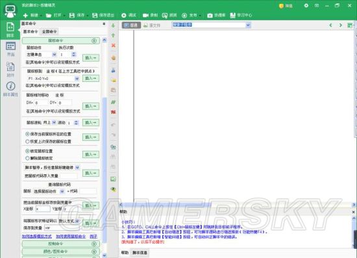Open the 鼠标滚轮 direction dropdown

pyautogui.click(x=54, y=122)
